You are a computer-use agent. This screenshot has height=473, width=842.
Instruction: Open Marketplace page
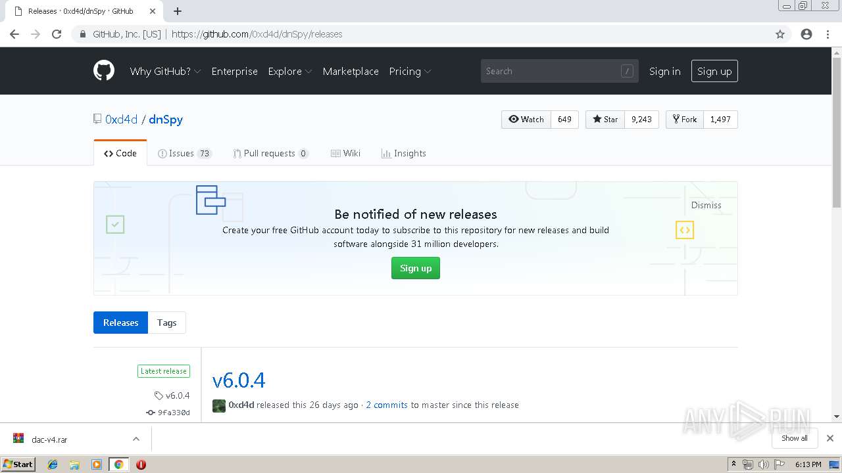(351, 71)
